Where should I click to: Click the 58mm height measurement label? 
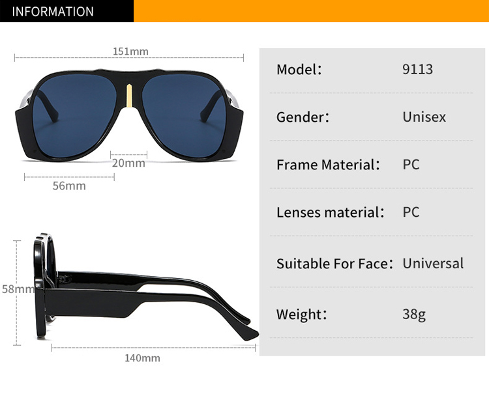pyautogui.click(x=18, y=289)
